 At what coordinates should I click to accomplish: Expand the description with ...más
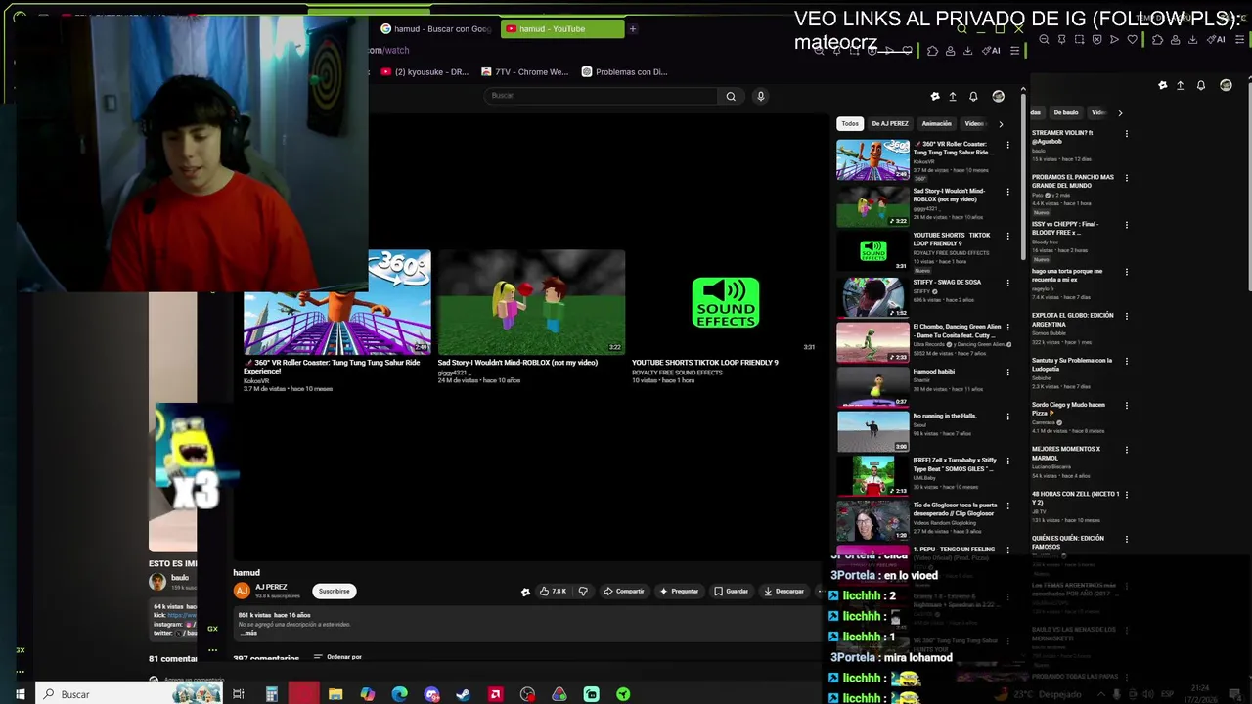point(248,633)
